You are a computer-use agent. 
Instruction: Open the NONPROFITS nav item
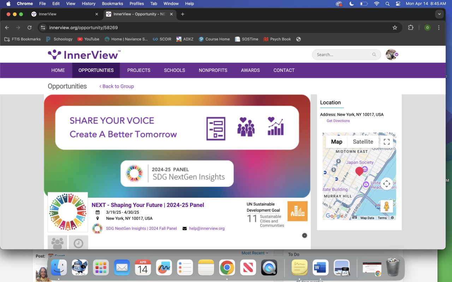213,70
